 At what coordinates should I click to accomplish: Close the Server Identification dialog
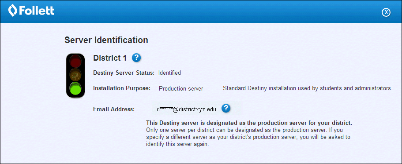386,12
